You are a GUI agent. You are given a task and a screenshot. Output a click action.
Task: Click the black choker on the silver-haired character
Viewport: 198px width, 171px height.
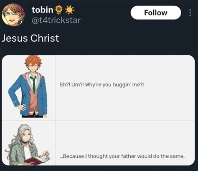[25, 142]
